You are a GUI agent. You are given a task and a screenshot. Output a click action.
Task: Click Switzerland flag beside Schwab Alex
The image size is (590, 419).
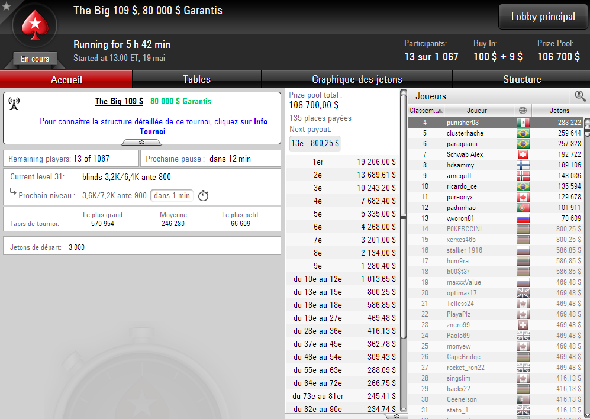coord(523,154)
